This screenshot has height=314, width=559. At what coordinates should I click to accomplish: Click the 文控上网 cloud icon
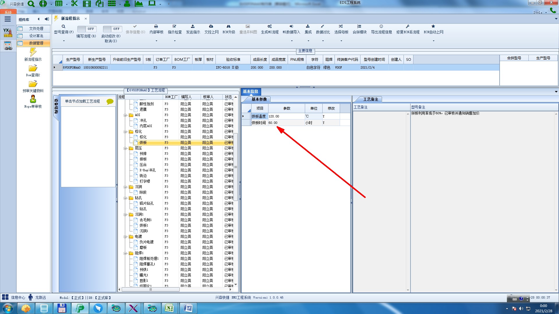click(x=211, y=26)
